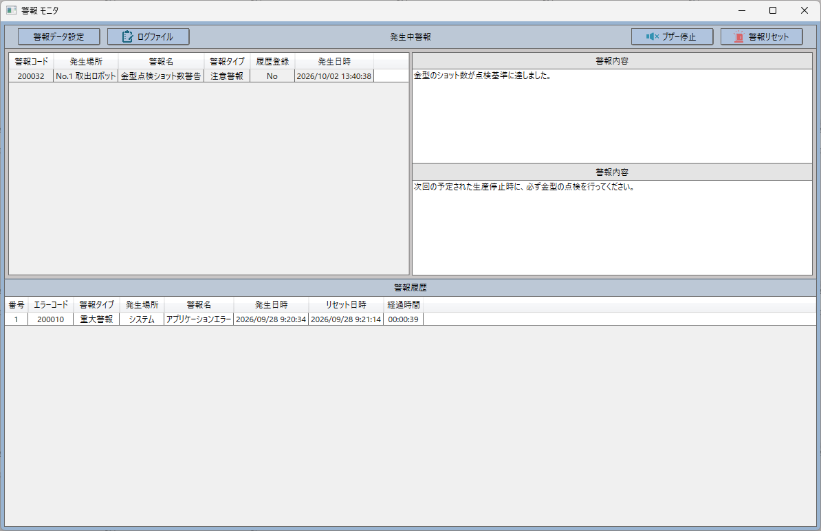Stop the buzzer with ブザー停止
Image resolution: width=821 pixels, height=531 pixels.
(672, 36)
